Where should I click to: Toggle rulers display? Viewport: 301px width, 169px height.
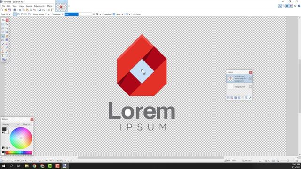click(x=52, y=10)
